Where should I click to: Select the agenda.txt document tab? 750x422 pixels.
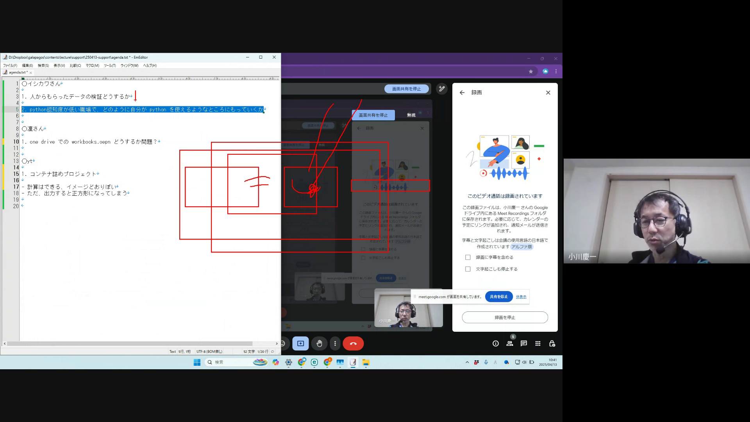pyautogui.click(x=17, y=72)
